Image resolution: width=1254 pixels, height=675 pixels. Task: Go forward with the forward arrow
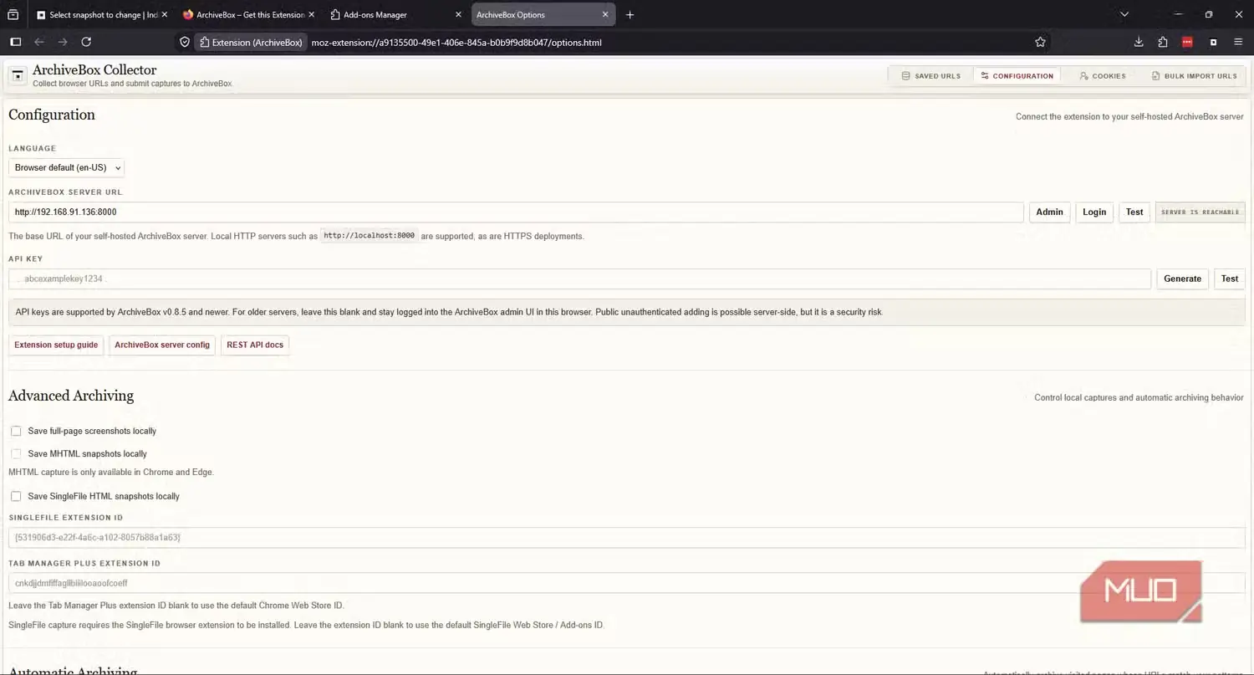tap(63, 42)
